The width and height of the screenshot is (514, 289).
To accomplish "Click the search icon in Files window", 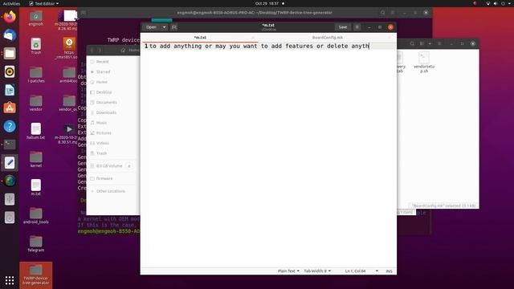I will 412,43.
